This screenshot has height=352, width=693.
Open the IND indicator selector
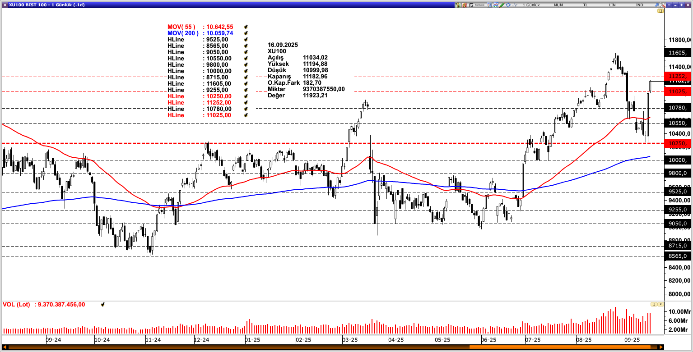point(639,5)
